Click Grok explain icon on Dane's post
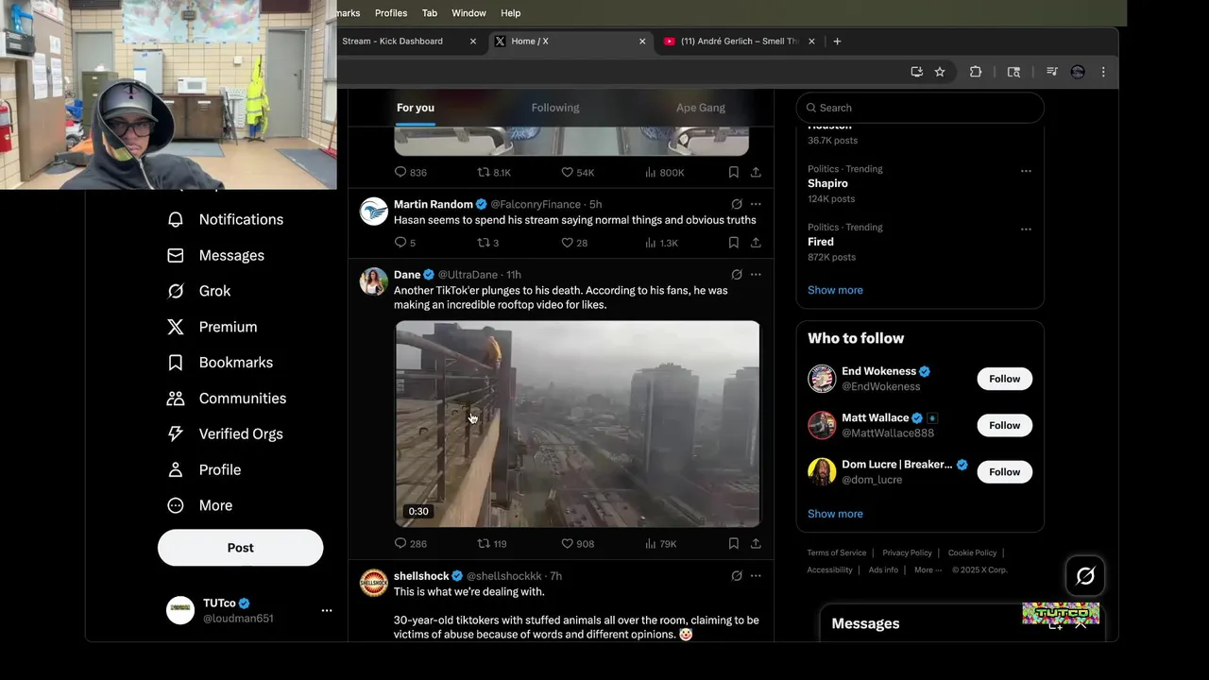 pos(737,275)
